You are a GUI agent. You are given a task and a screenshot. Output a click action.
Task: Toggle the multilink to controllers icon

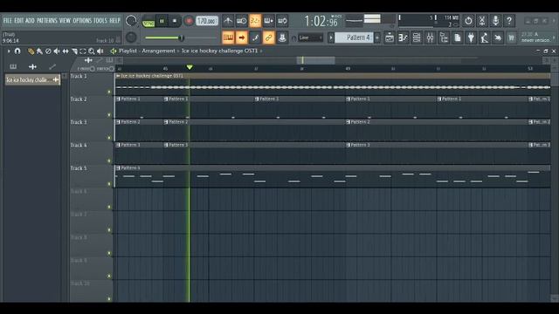(x=268, y=38)
